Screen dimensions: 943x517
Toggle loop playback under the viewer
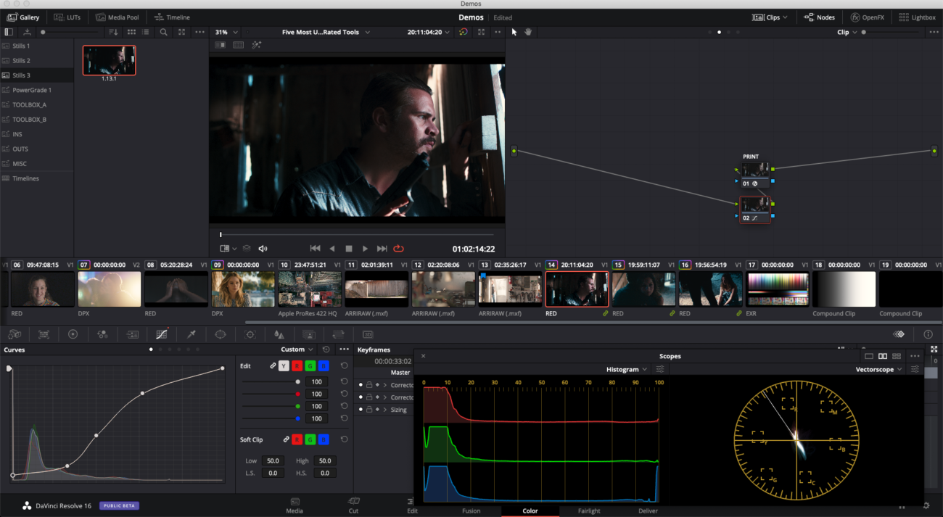[x=398, y=248]
